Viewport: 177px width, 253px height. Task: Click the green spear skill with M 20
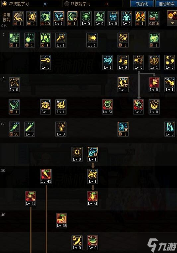14,129
